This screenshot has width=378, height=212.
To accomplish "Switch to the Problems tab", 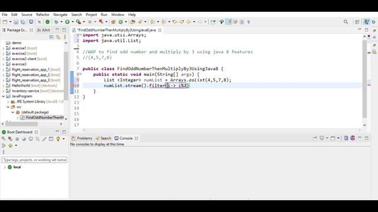I will click(x=82, y=138).
